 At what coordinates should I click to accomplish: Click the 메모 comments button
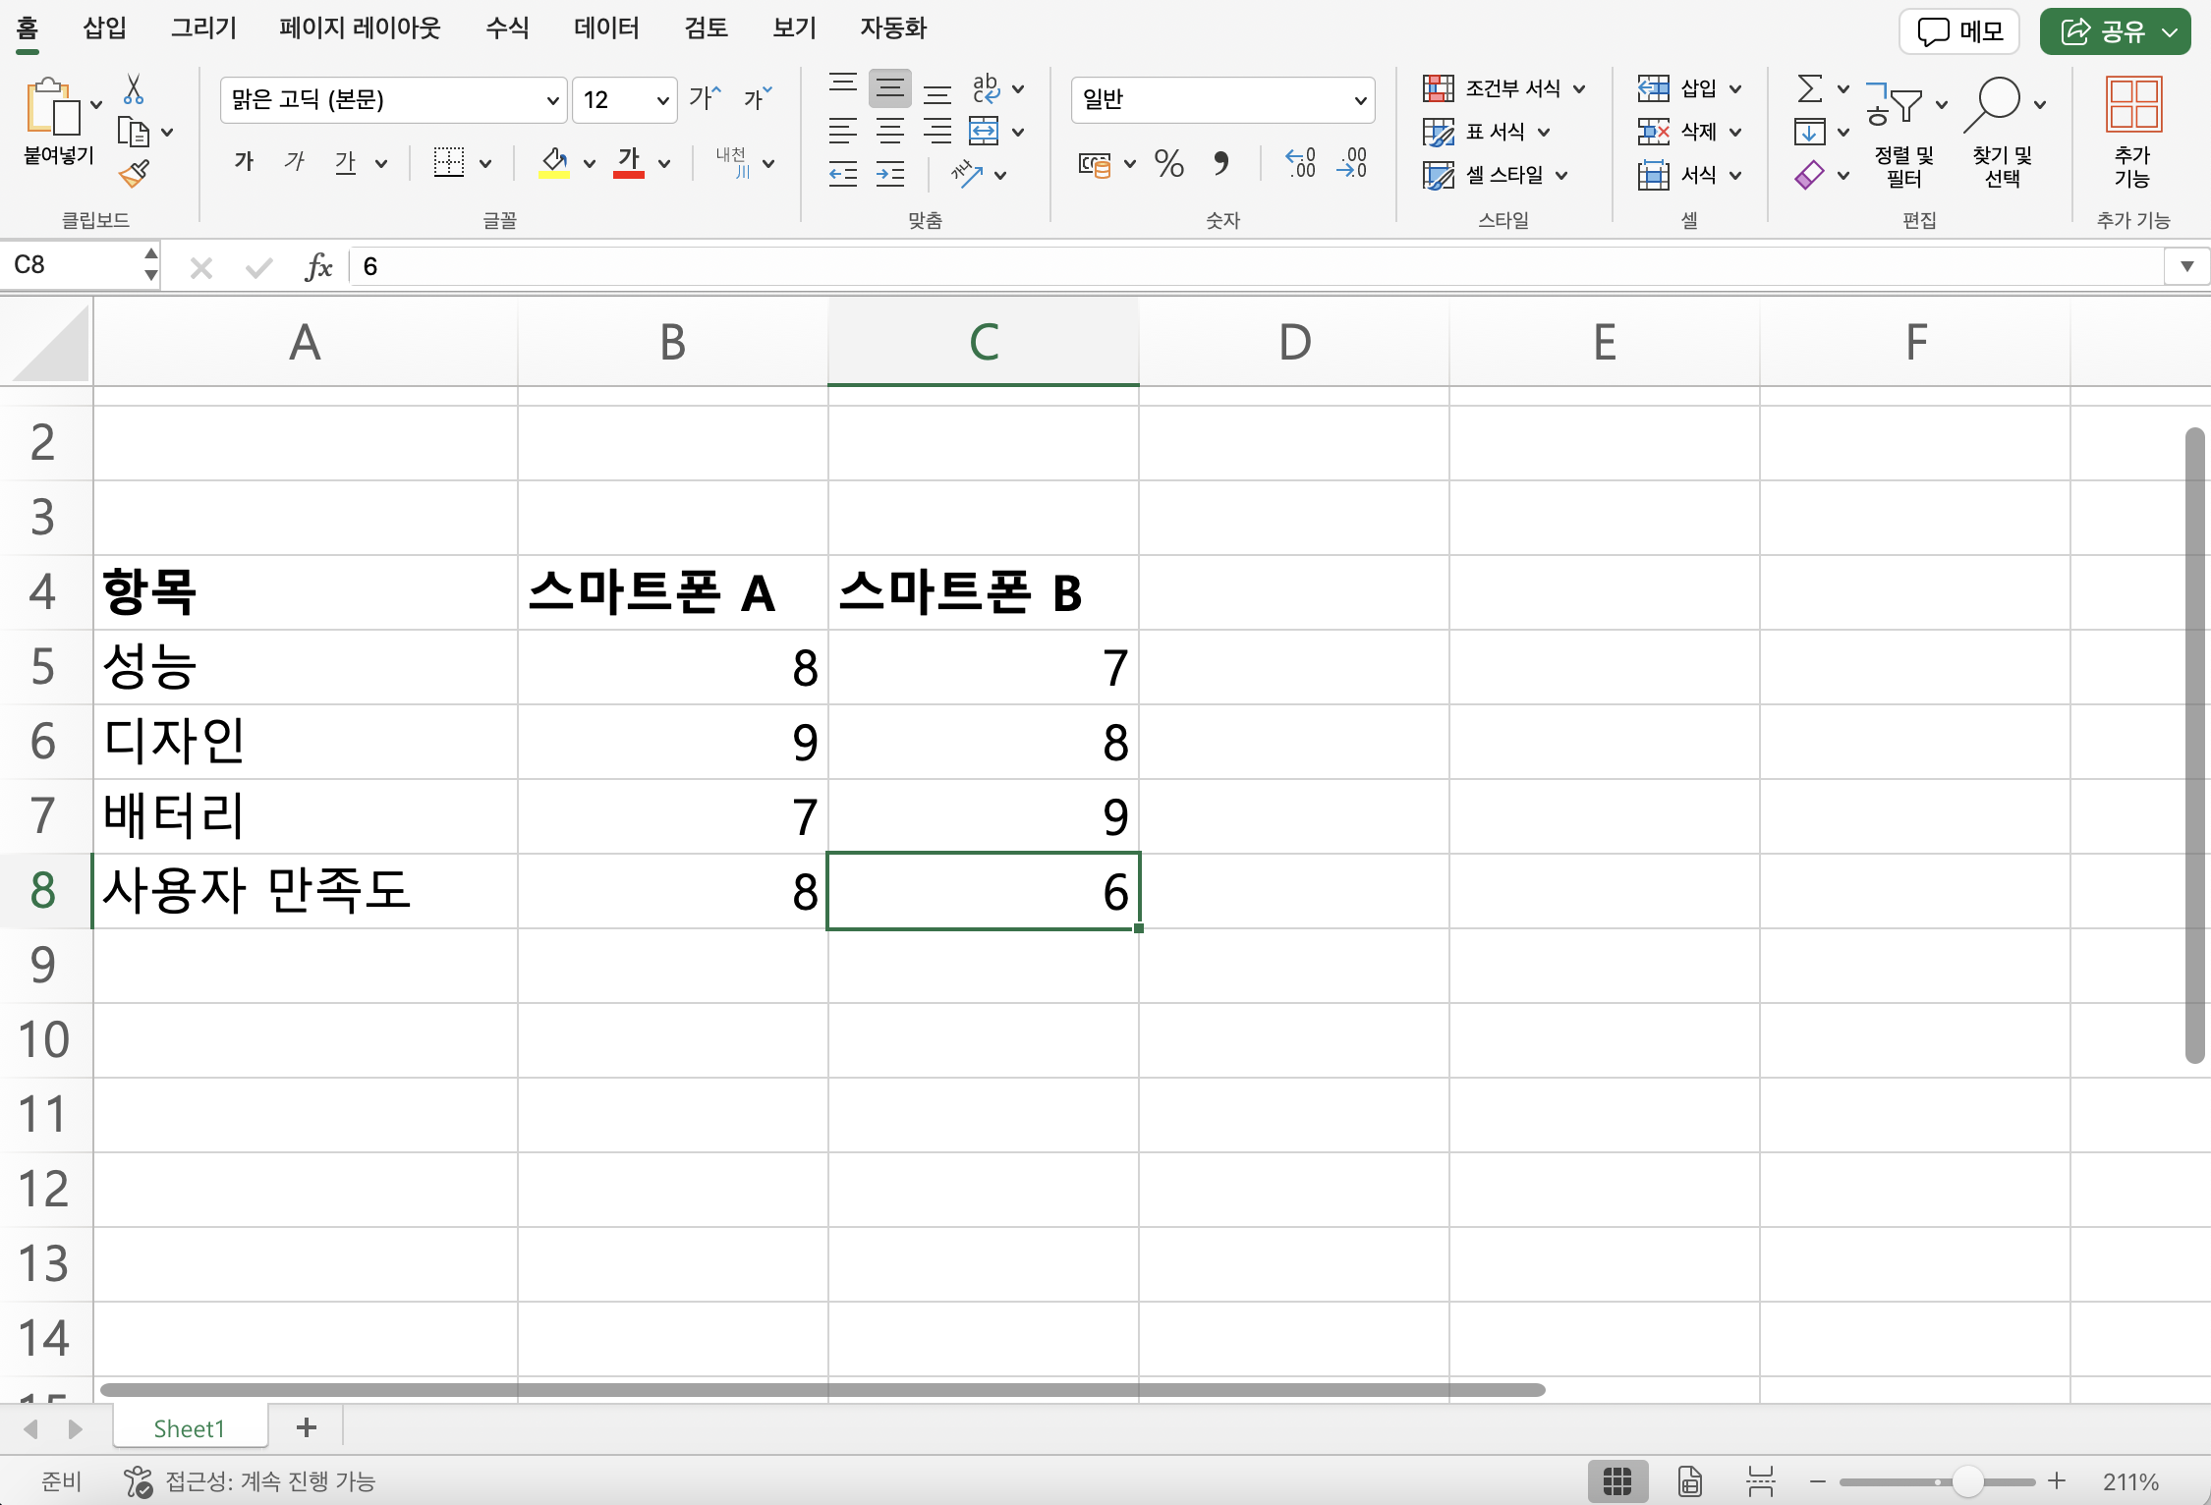point(1959,31)
